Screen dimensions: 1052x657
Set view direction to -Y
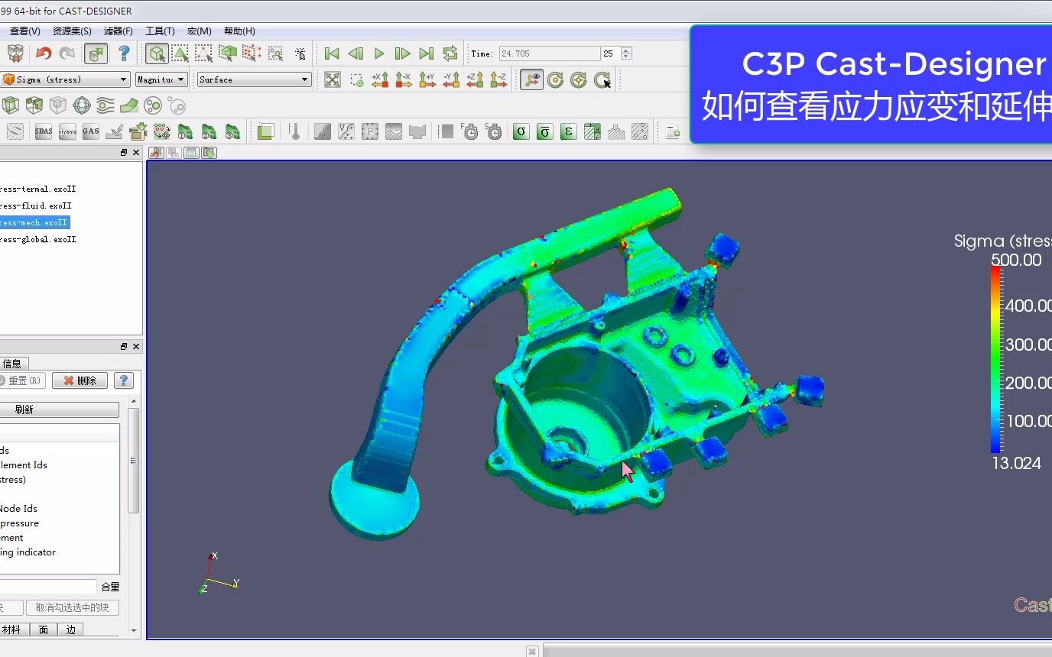pos(451,79)
